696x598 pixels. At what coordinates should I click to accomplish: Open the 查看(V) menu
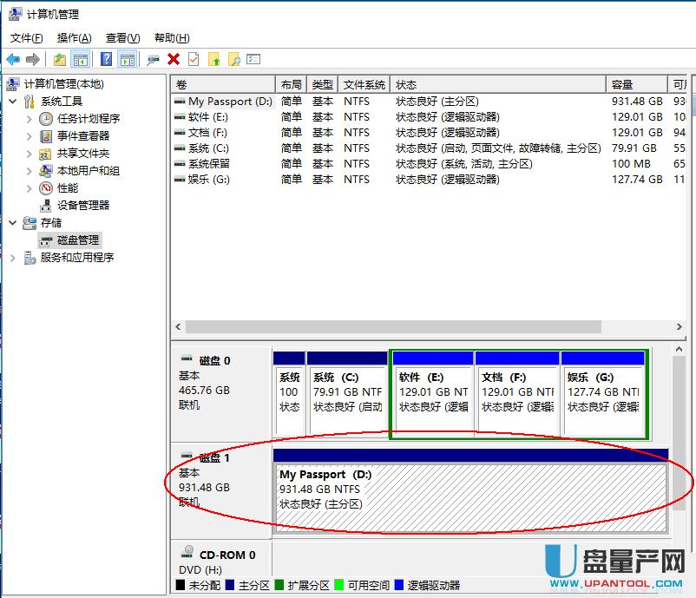(x=122, y=37)
